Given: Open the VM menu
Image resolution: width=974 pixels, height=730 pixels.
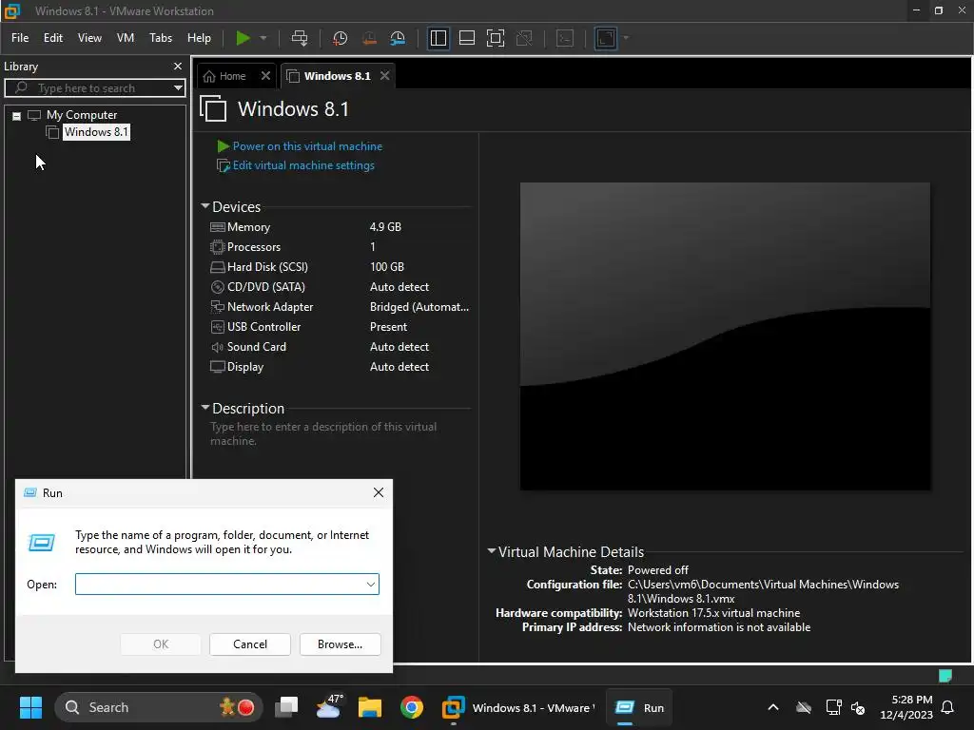Looking at the screenshot, I should [x=126, y=38].
